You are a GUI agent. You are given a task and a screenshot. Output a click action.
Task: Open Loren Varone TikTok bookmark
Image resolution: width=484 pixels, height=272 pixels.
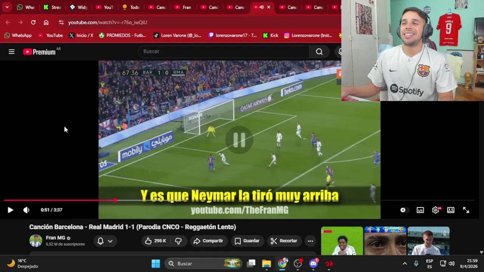177,36
